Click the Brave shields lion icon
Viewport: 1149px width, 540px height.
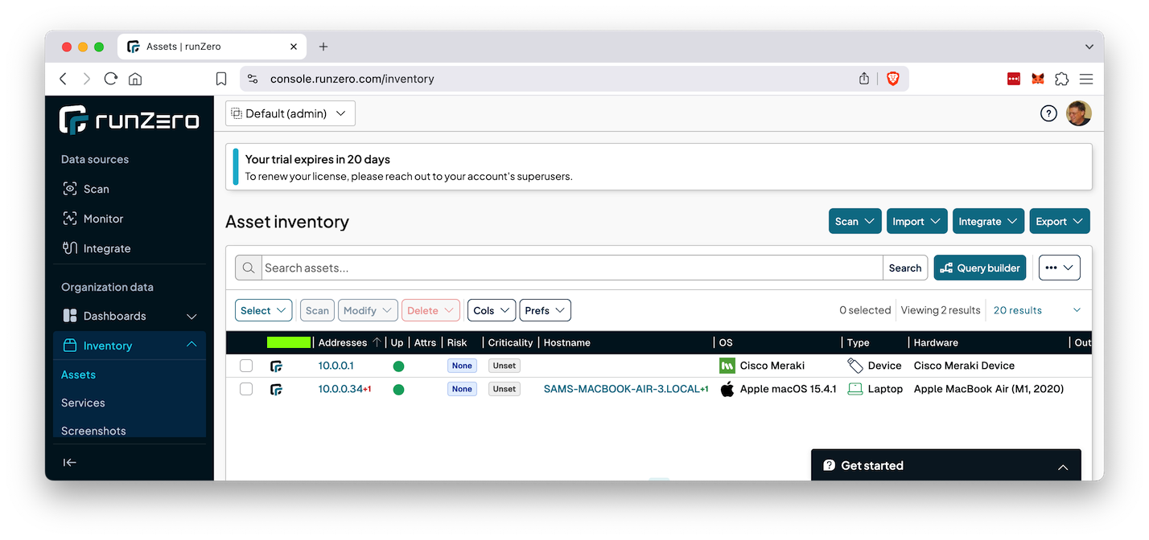click(892, 79)
